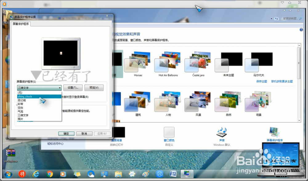Launch Paint from the taskbar
This screenshot has width=308, height=181.
pyautogui.click(x=146, y=174)
